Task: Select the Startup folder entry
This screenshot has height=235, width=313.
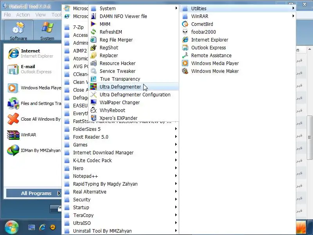Action: pos(121,208)
